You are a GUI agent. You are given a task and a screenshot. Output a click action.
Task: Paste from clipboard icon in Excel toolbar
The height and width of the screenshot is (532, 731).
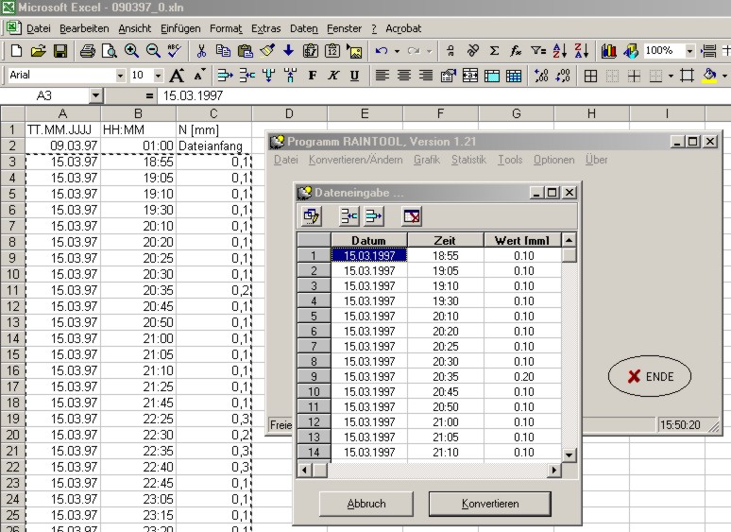(246, 51)
